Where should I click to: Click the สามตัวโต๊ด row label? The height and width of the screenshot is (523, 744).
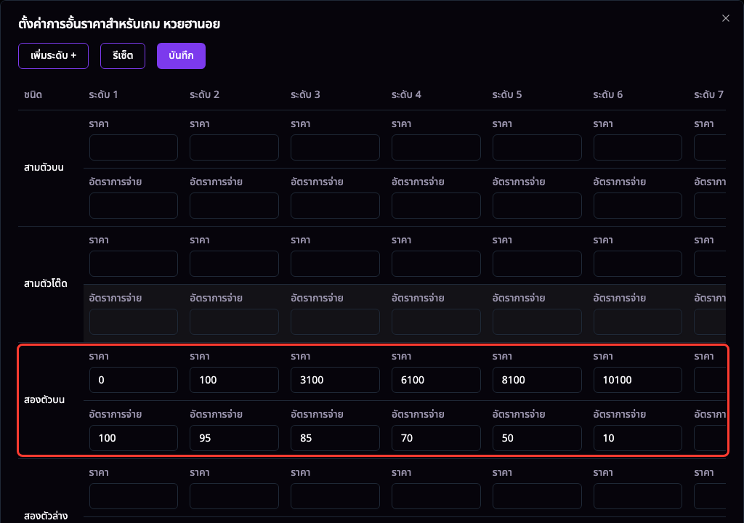pos(46,284)
